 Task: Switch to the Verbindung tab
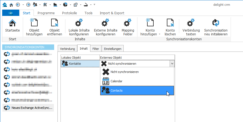(67, 49)
